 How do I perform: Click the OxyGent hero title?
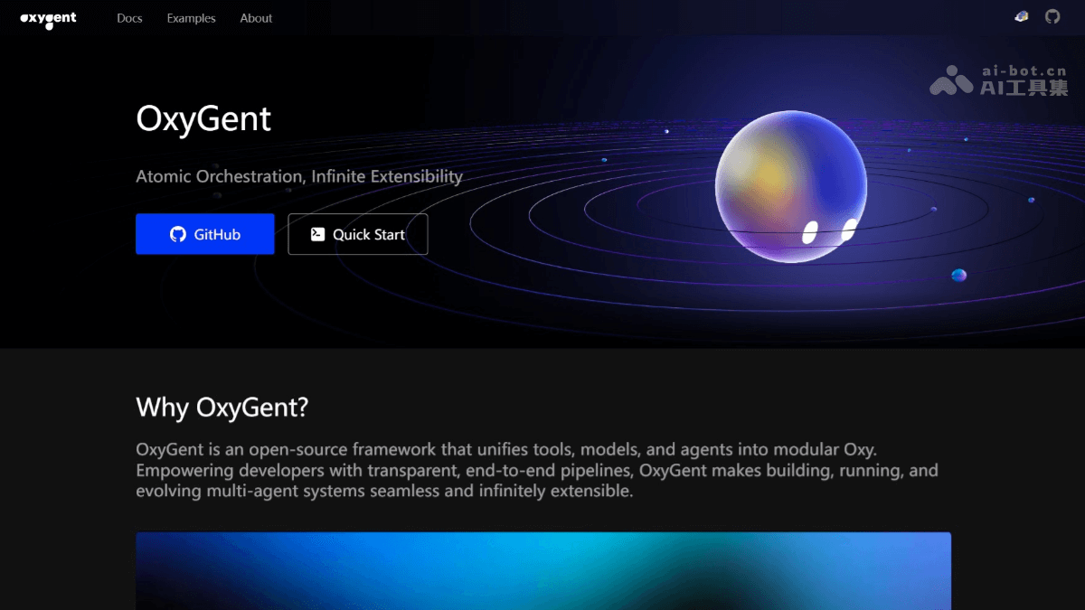[x=203, y=118]
